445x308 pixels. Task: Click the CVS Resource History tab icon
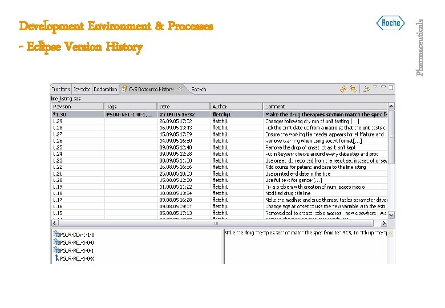(x=124, y=89)
